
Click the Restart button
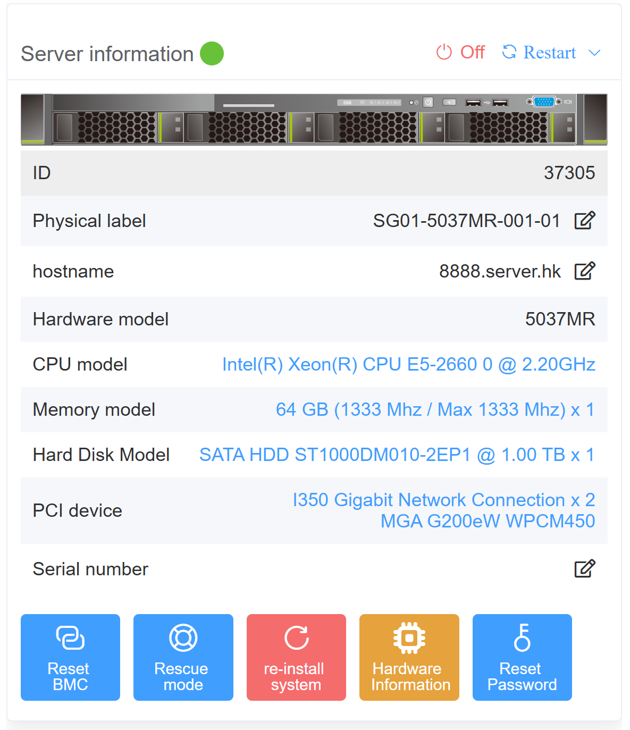point(539,53)
